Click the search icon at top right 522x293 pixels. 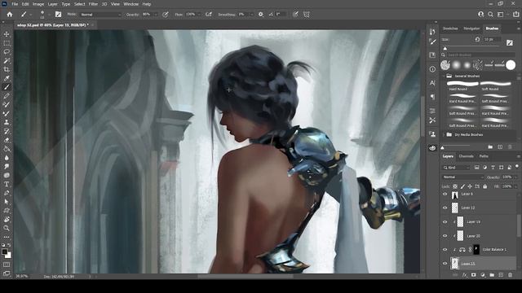click(x=490, y=15)
